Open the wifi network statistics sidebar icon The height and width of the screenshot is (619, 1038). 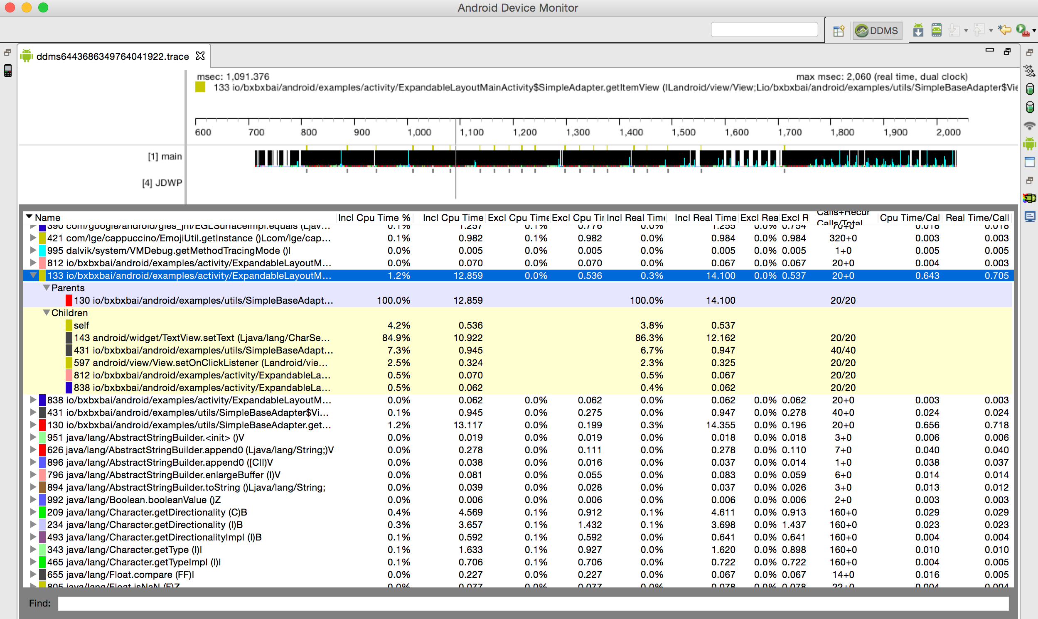click(x=1029, y=125)
